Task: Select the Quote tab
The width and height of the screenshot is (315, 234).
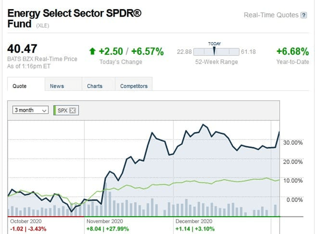Action: (20, 86)
